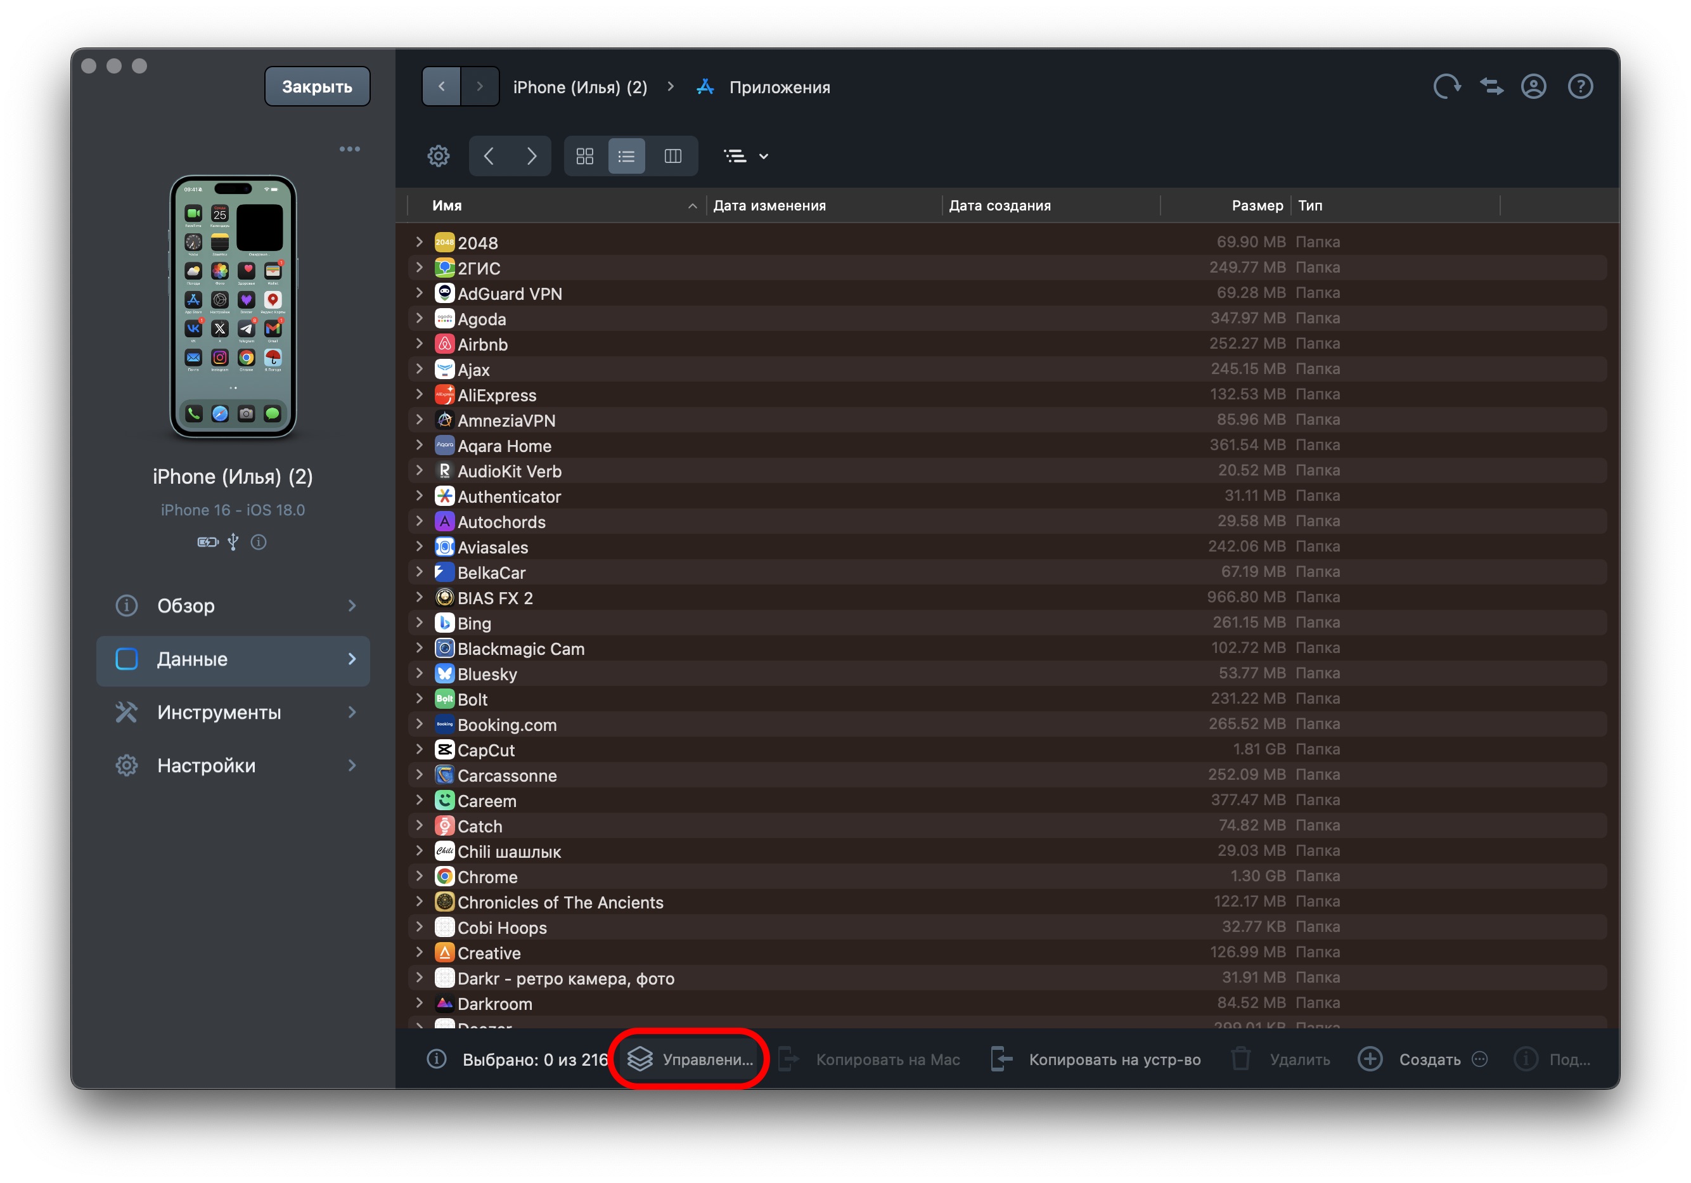1691x1183 pixels.
Task: Click the refresh icon in top bar
Action: (1446, 87)
